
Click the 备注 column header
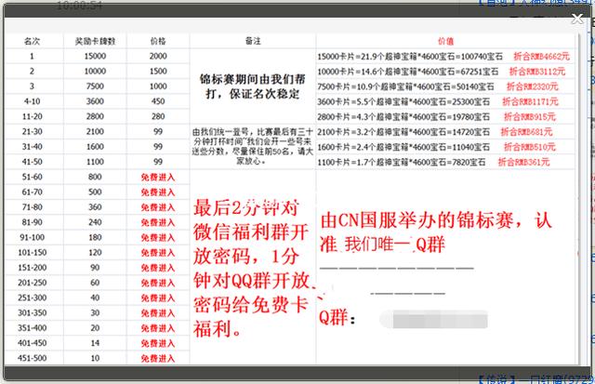coord(253,41)
